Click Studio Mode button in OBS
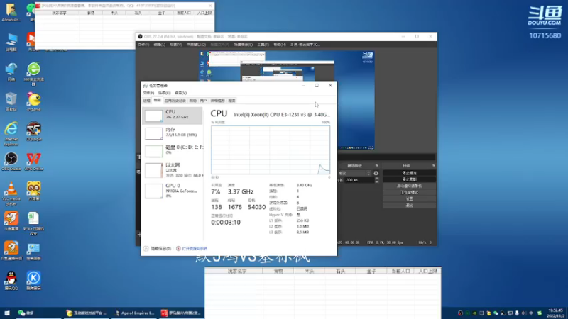 click(x=410, y=192)
